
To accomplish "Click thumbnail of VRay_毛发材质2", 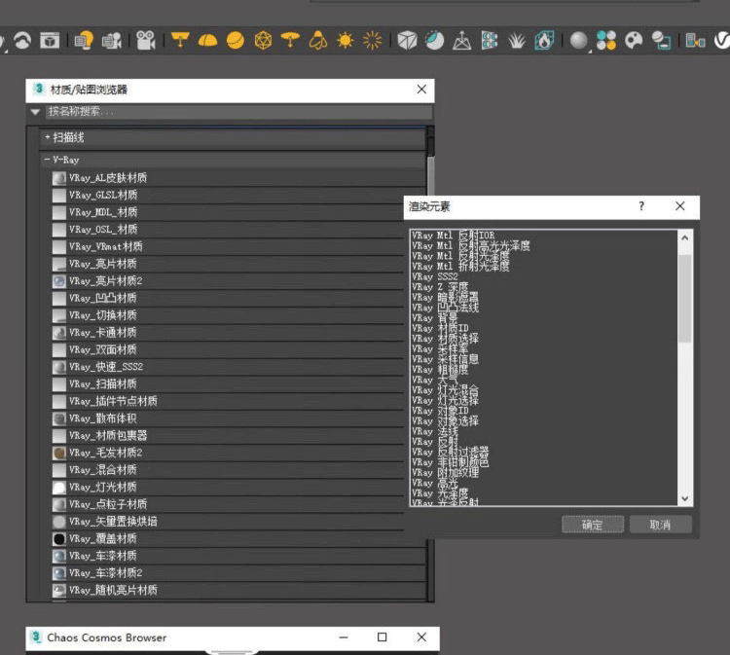I will point(59,453).
